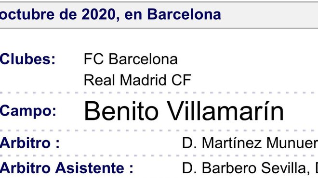Click the 'Real Madrid CF' club name

137,80
